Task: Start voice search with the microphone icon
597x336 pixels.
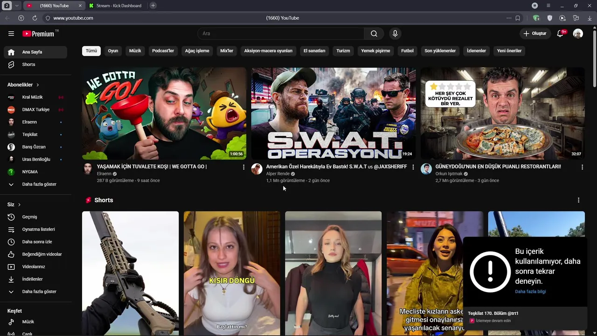Action: [x=395, y=34]
